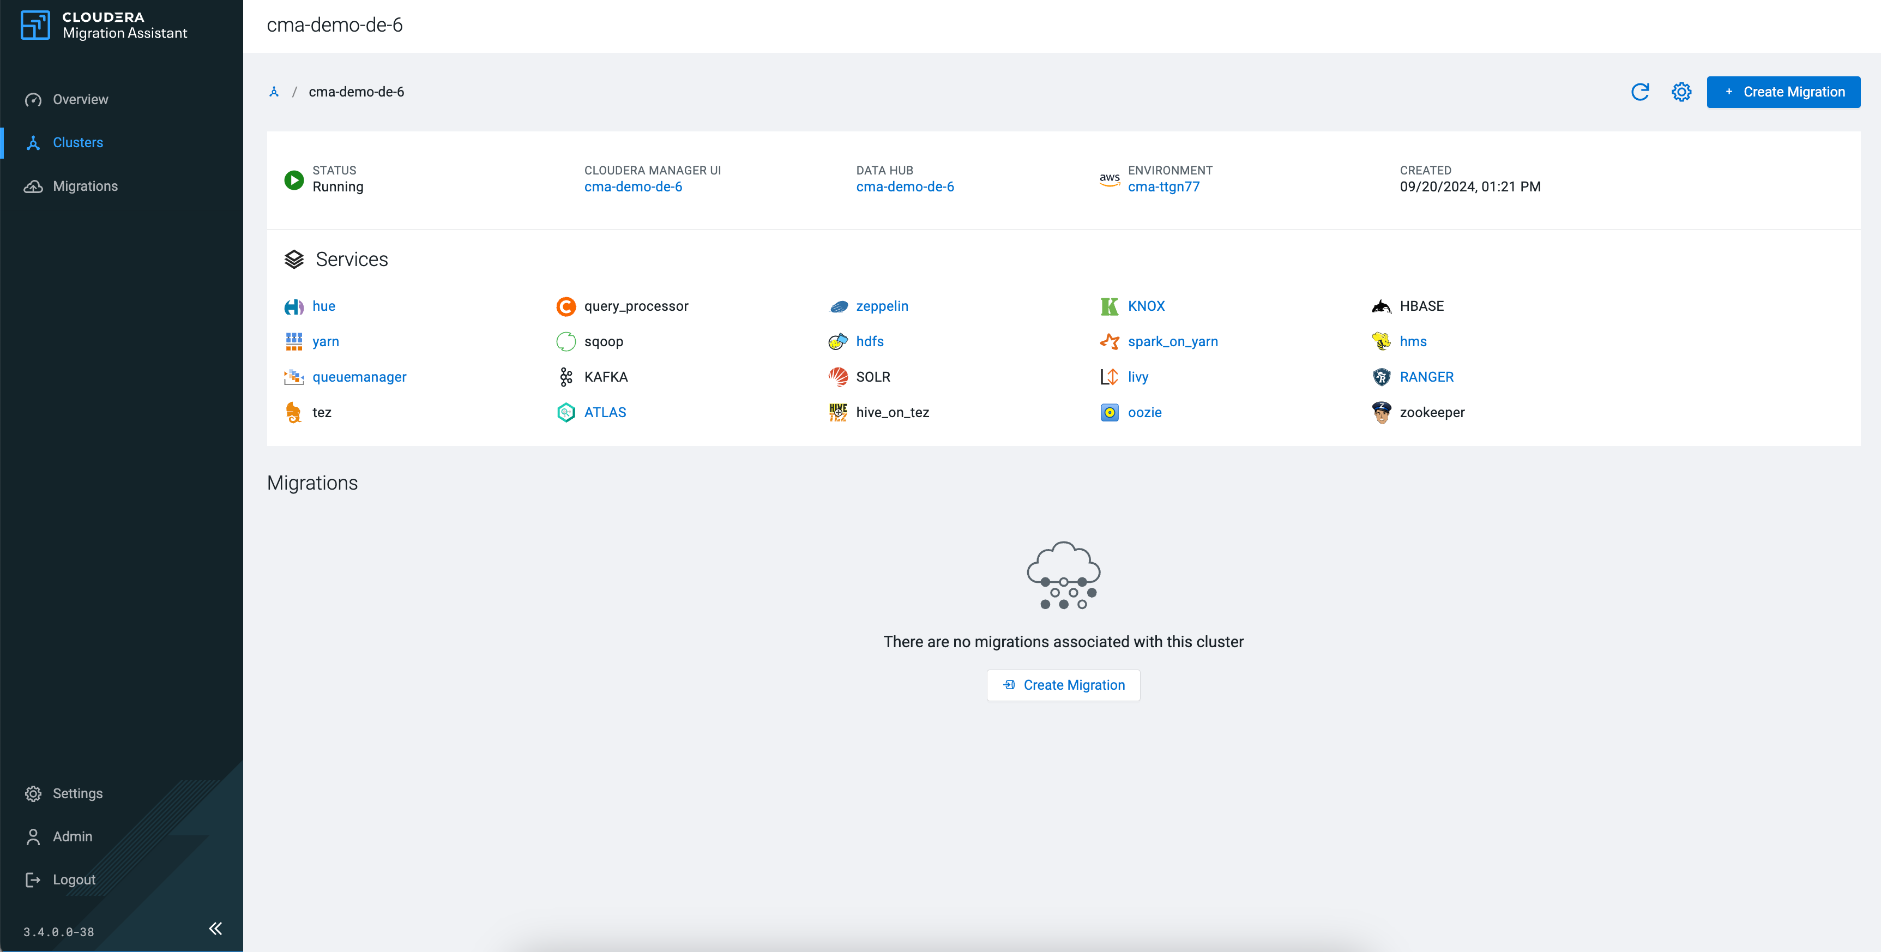Click the oozie service icon

click(x=1109, y=413)
